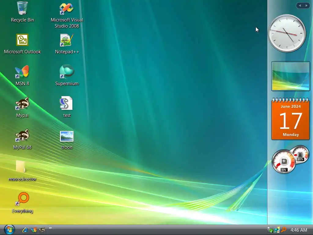Launch Internet Explorer from Quick Launch

point(25,230)
